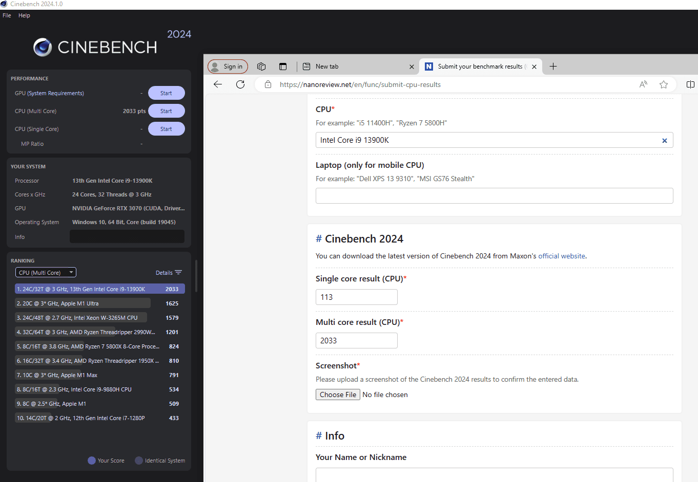Select ranking row Apple M1 Max
This screenshot has height=482, width=698.
99,375
